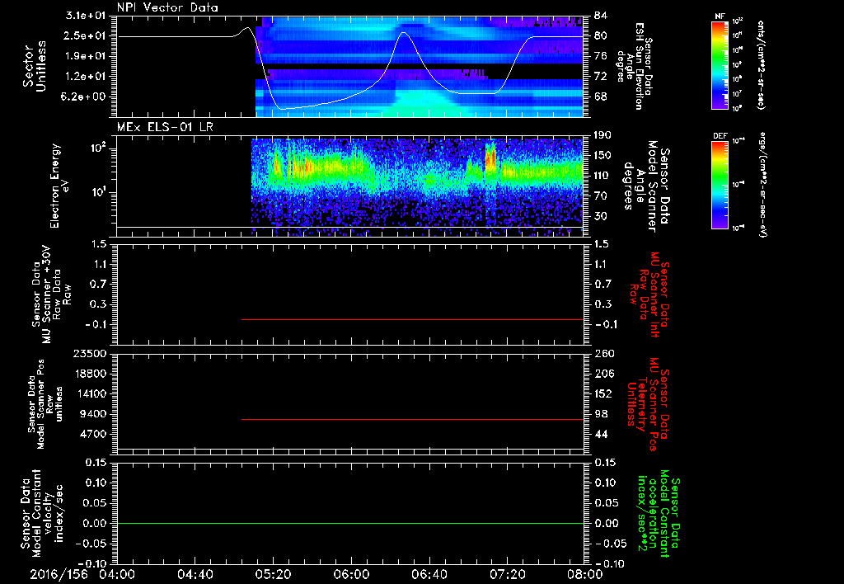Click the "08:00" time tick label
The height and width of the screenshot is (584, 844).
585,574
